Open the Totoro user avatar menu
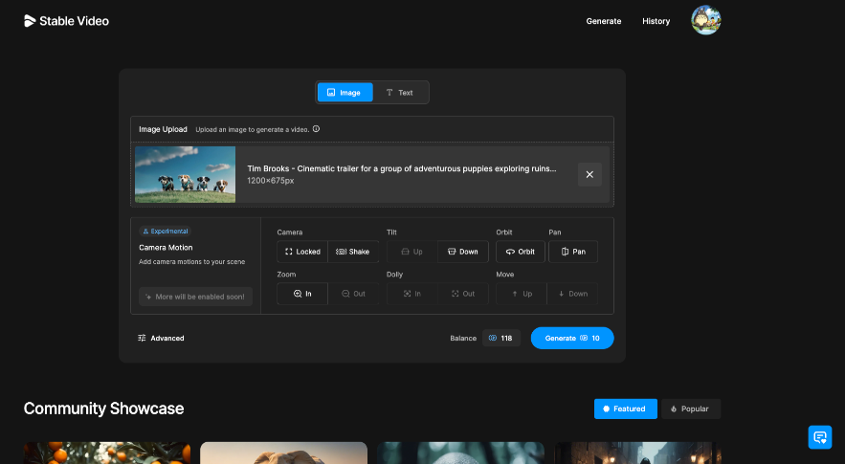845x464 pixels. 706,20
